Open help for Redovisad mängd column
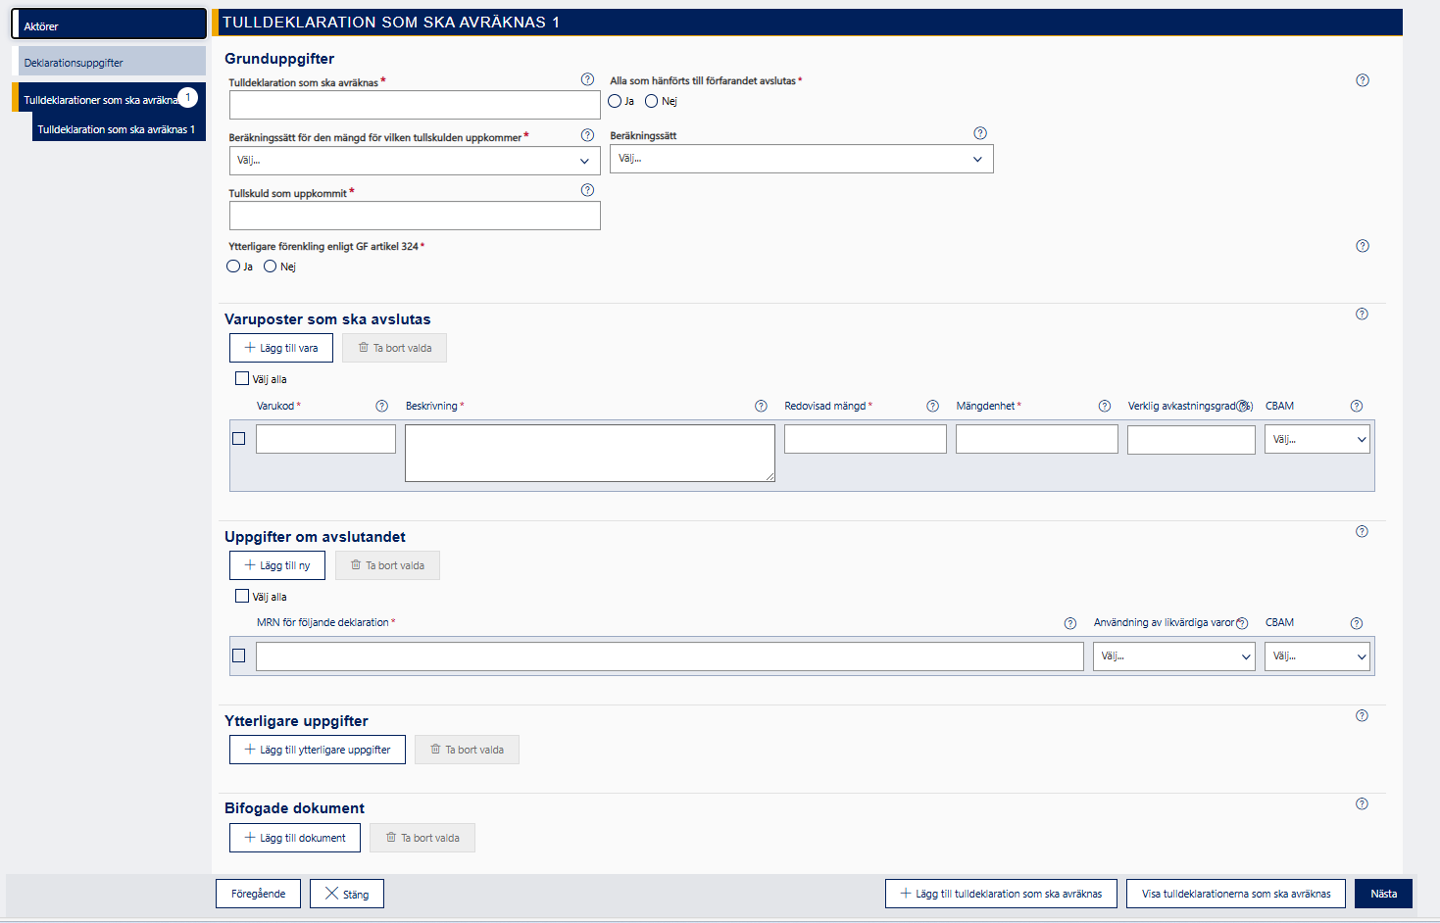 [933, 407]
